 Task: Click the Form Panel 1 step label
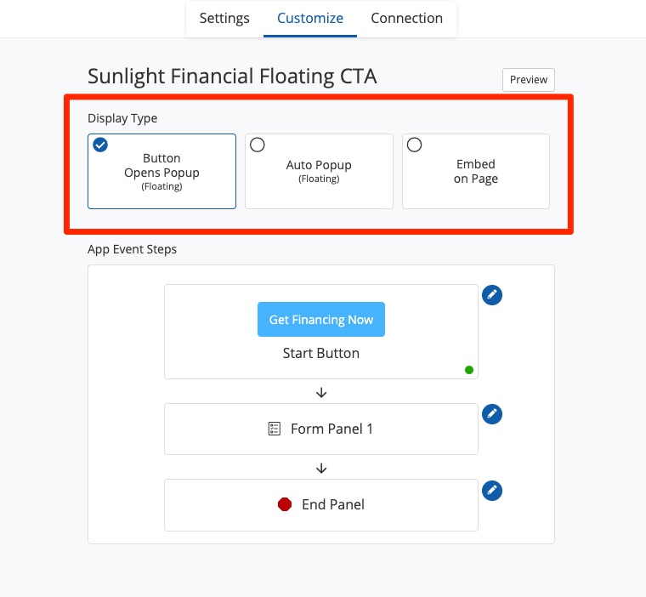click(x=331, y=429)
